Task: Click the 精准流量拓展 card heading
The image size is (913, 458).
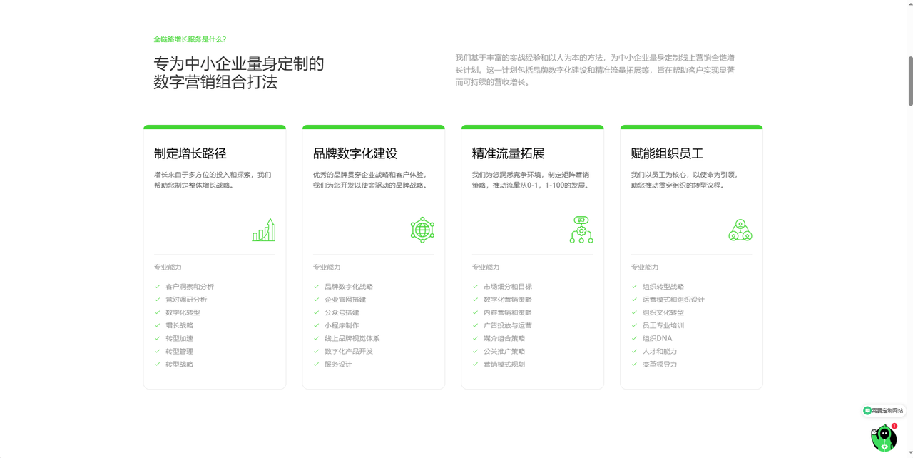Action: (x=508, y=153)
